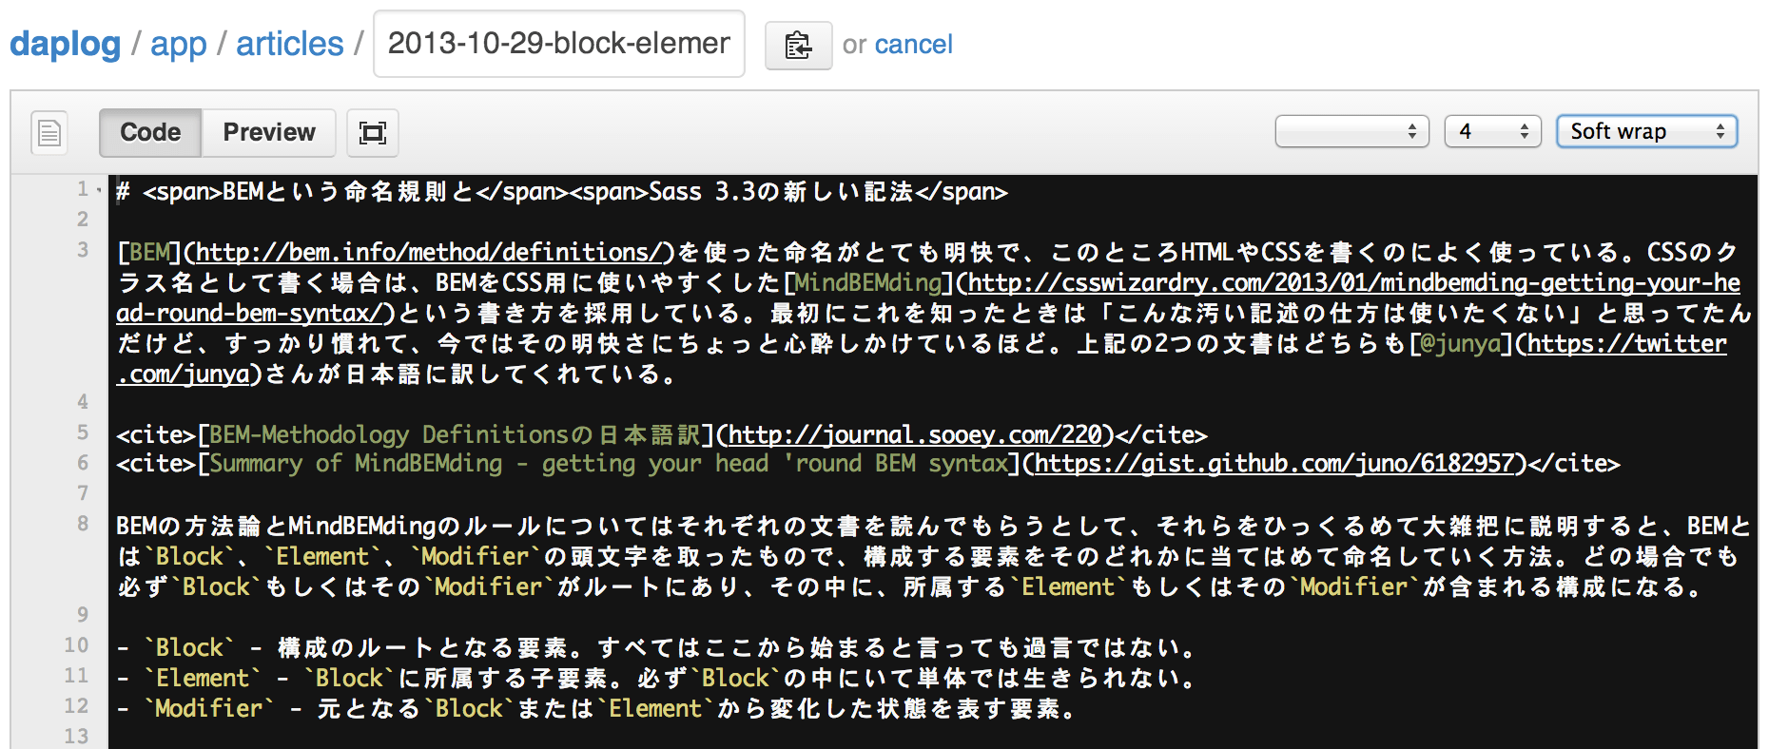This screenshot has height=749, width=1769.
Task: Click the cancel link
Action: 913,45
